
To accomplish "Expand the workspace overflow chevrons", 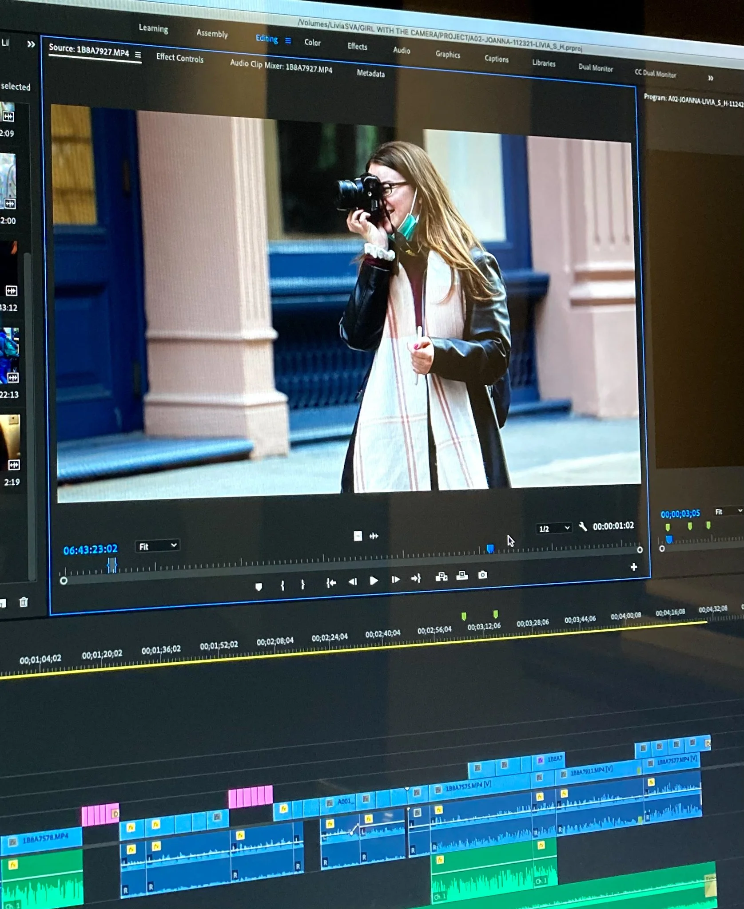I will (x=710, y=78).
